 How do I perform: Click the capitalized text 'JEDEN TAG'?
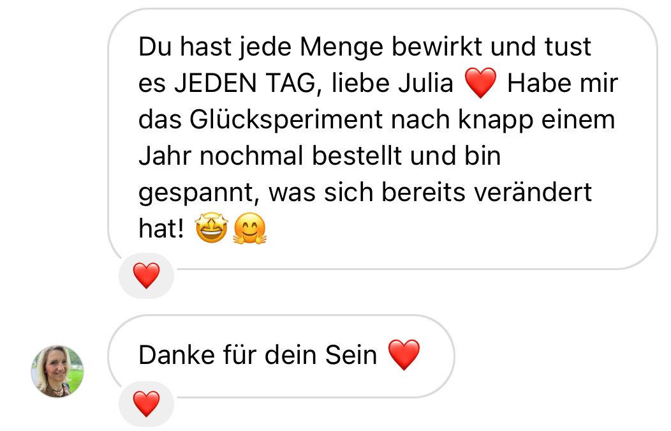[x=245, y=83]
